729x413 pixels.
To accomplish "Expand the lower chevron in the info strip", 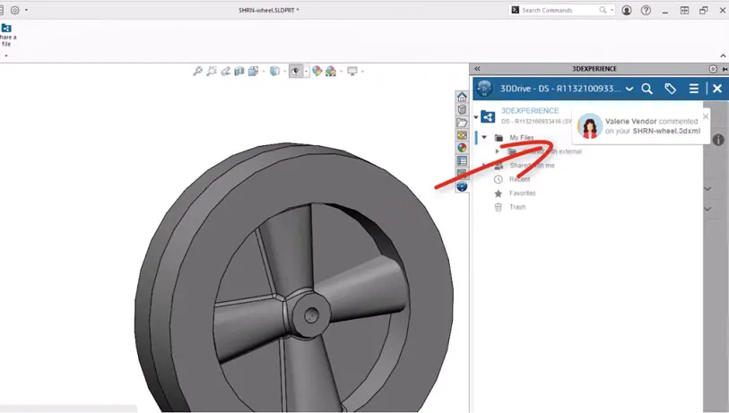I will 707,209.
